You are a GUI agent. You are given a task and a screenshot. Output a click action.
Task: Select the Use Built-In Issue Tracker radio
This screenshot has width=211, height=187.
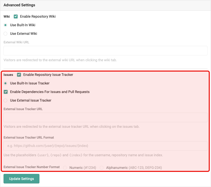click(x=6, y=83)
